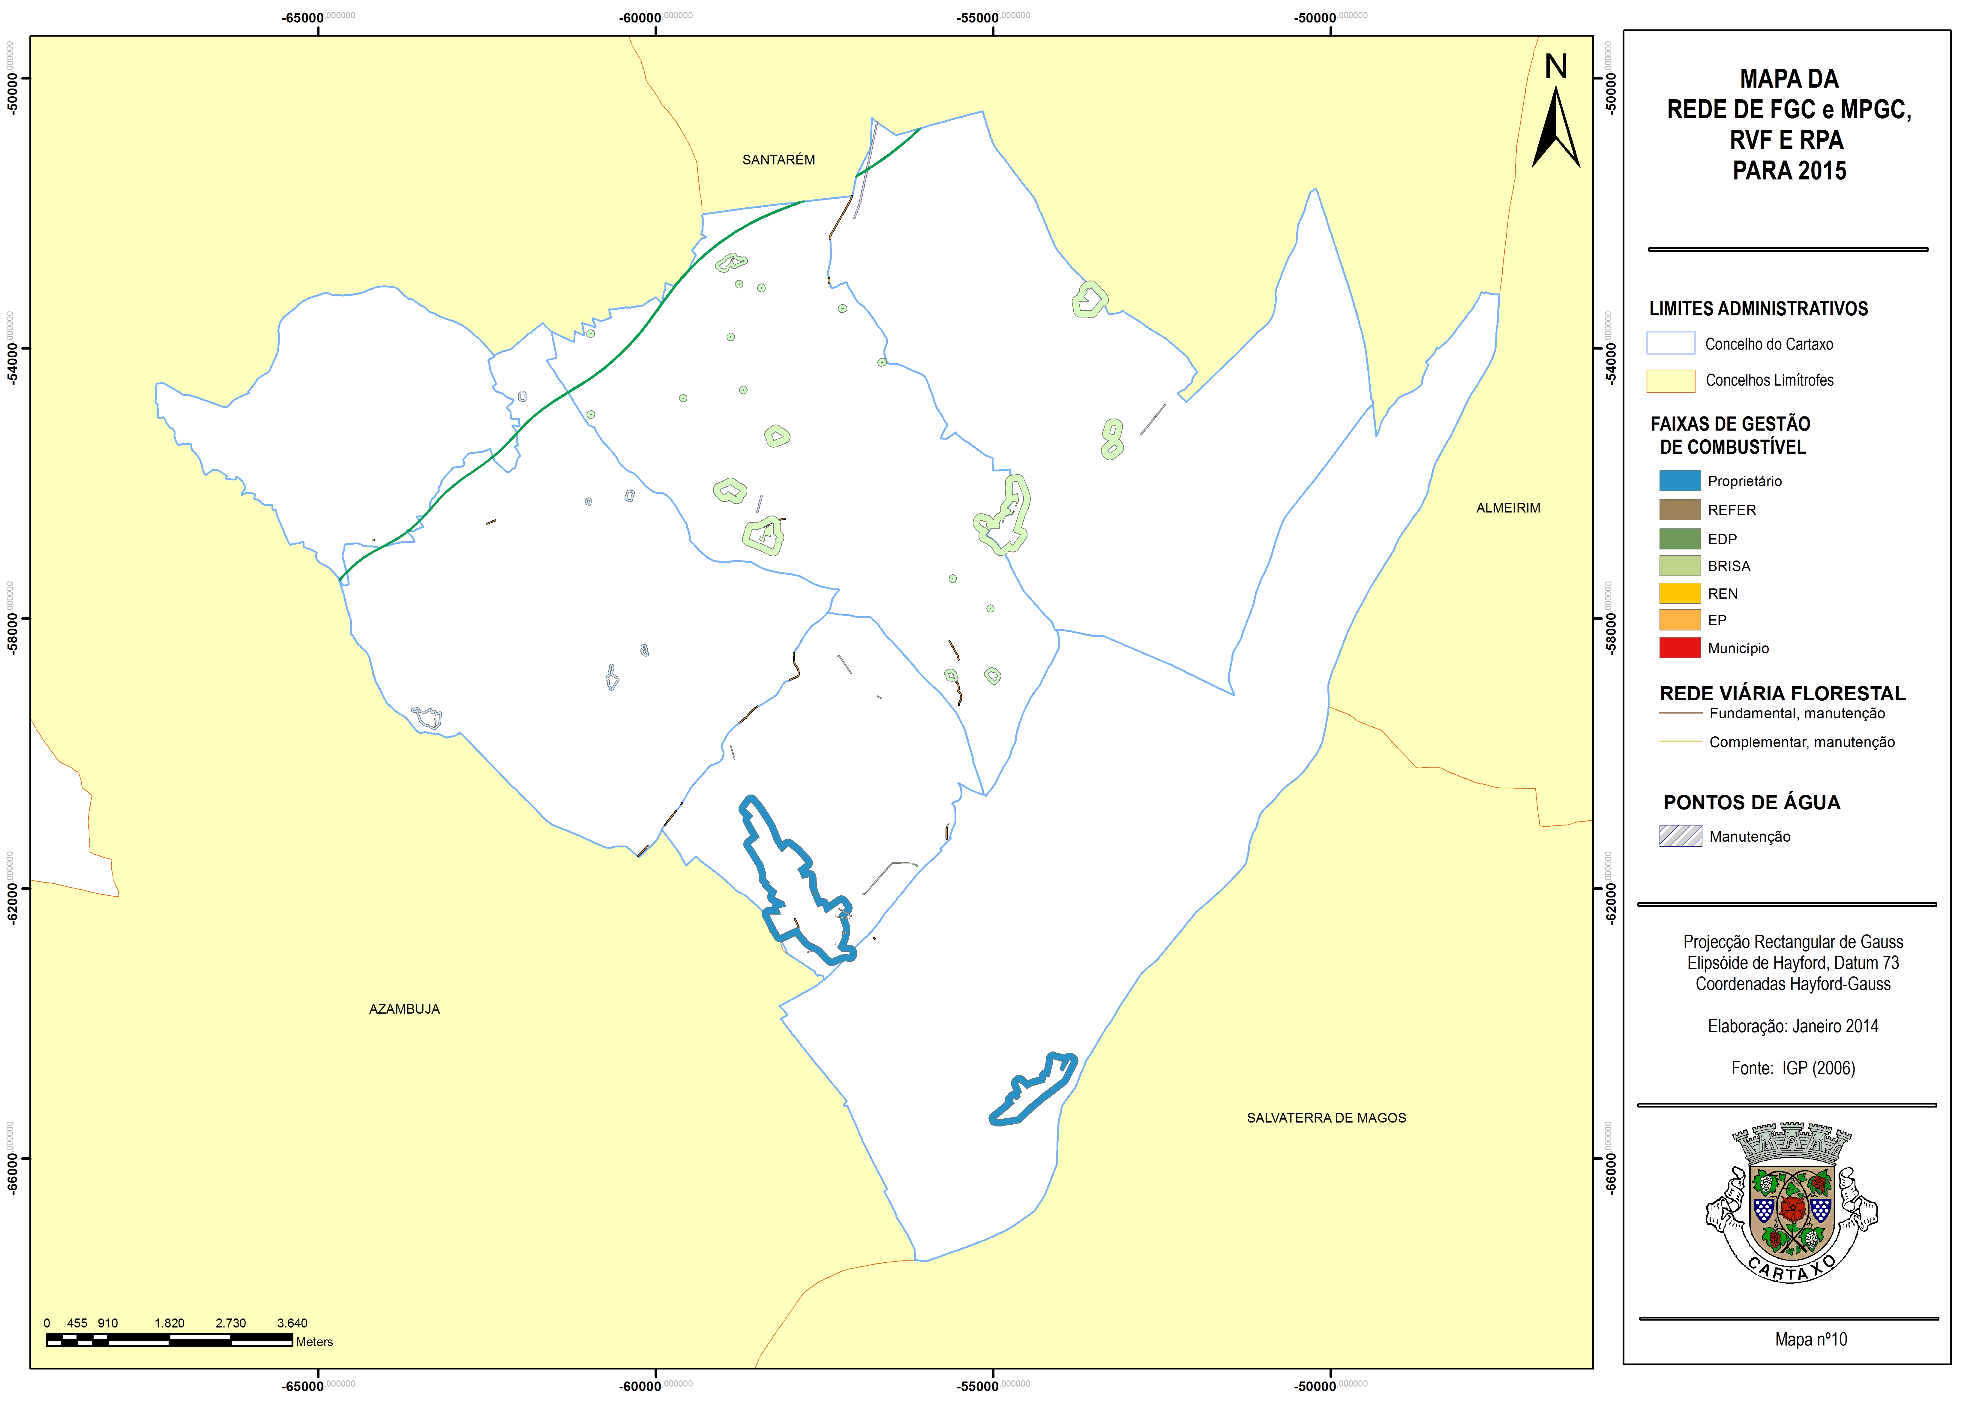This screenshot has height=1404, width=1985.
Task: Click the "Concelhos Limítrofes" legend text
Action: pos(1770,380)
